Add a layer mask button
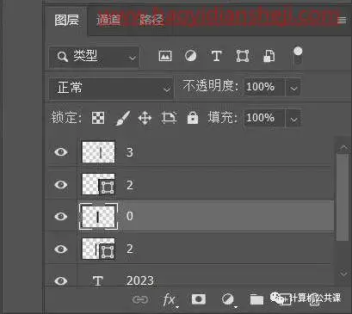Screen dimensions: 352x314 [199, 299]
